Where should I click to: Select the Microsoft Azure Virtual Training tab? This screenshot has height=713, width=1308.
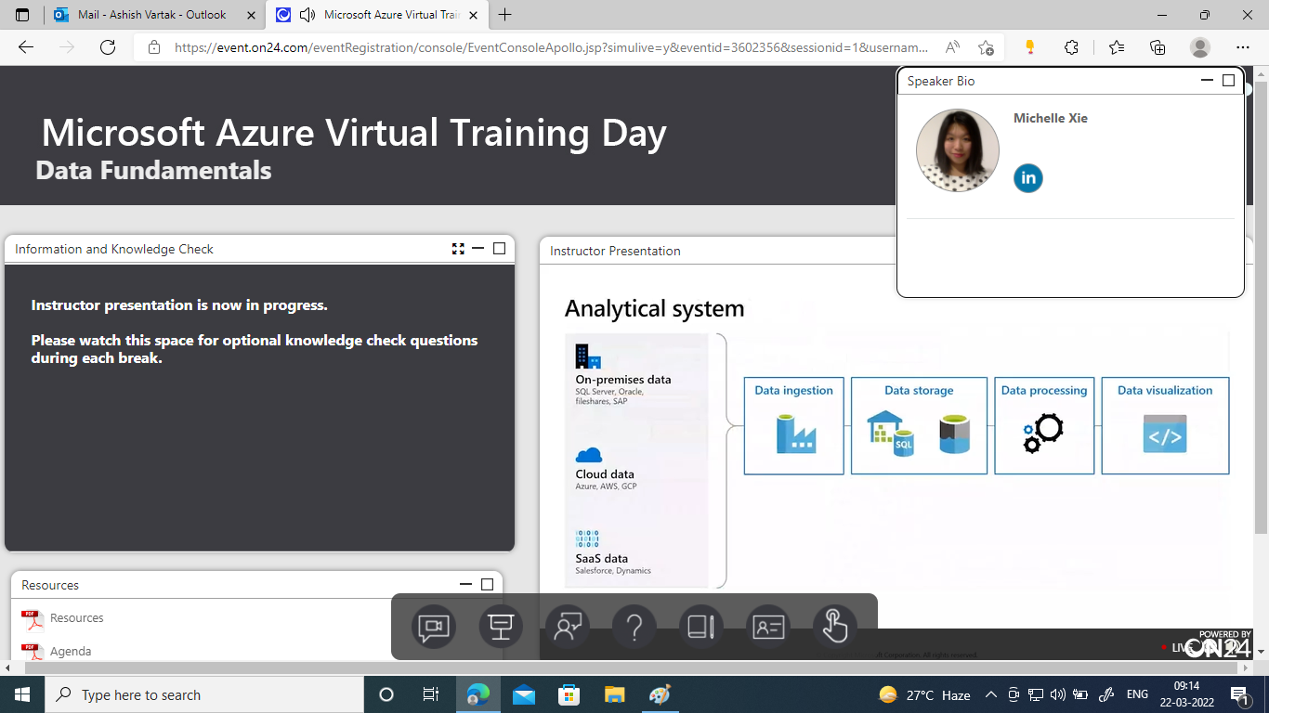(391, 15)
